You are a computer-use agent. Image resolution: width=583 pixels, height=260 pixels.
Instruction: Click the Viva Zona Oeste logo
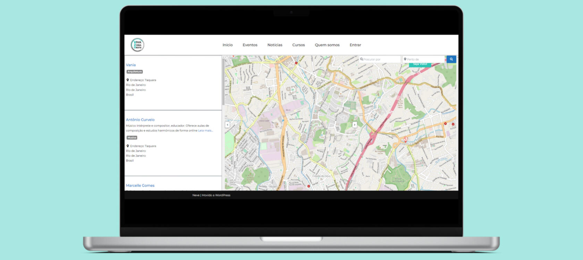(137, 45)
